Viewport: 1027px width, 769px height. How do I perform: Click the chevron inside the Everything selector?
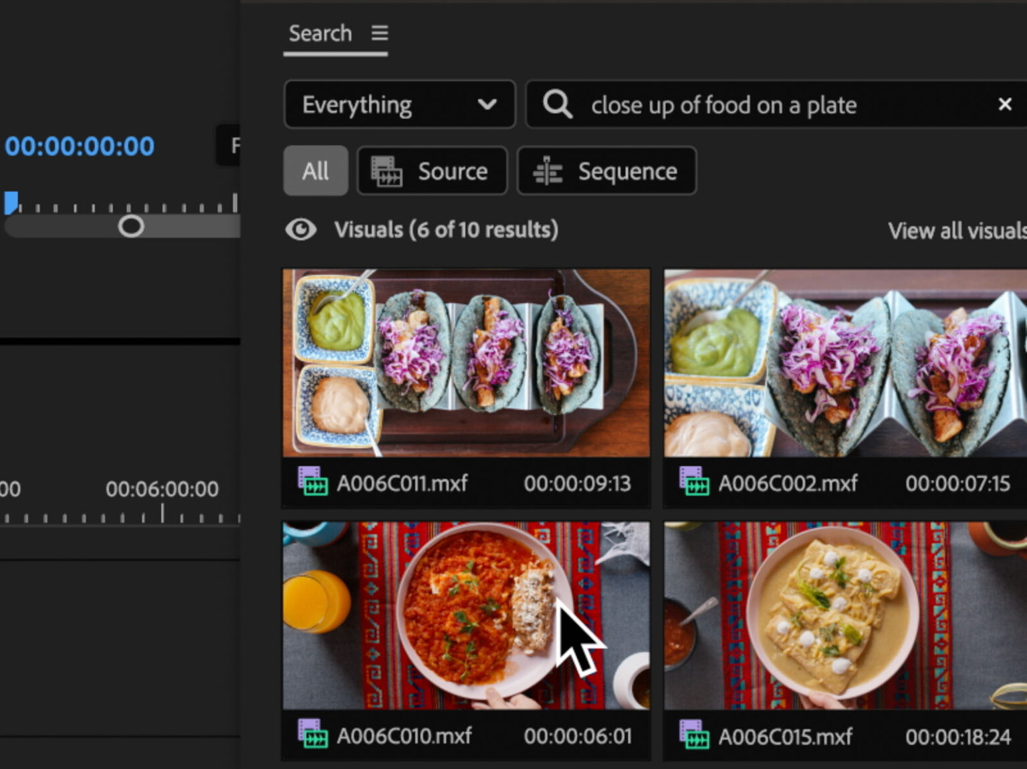click(x=487, y=104)
